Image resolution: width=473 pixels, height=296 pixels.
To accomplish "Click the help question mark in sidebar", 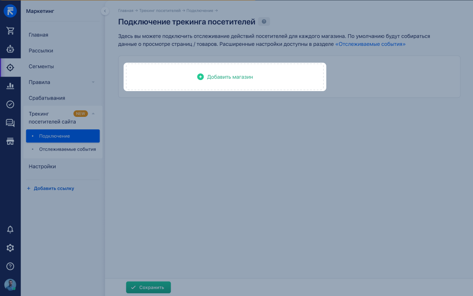I will click(x=10, y=266).
